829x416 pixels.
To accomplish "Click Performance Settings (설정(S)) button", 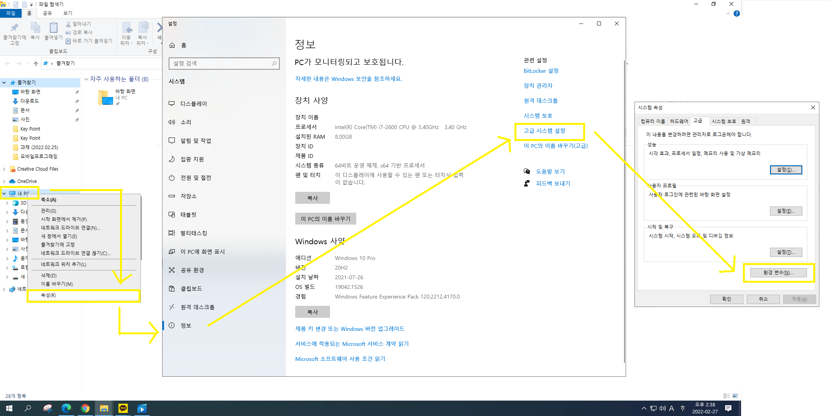I will pos(786,170).
